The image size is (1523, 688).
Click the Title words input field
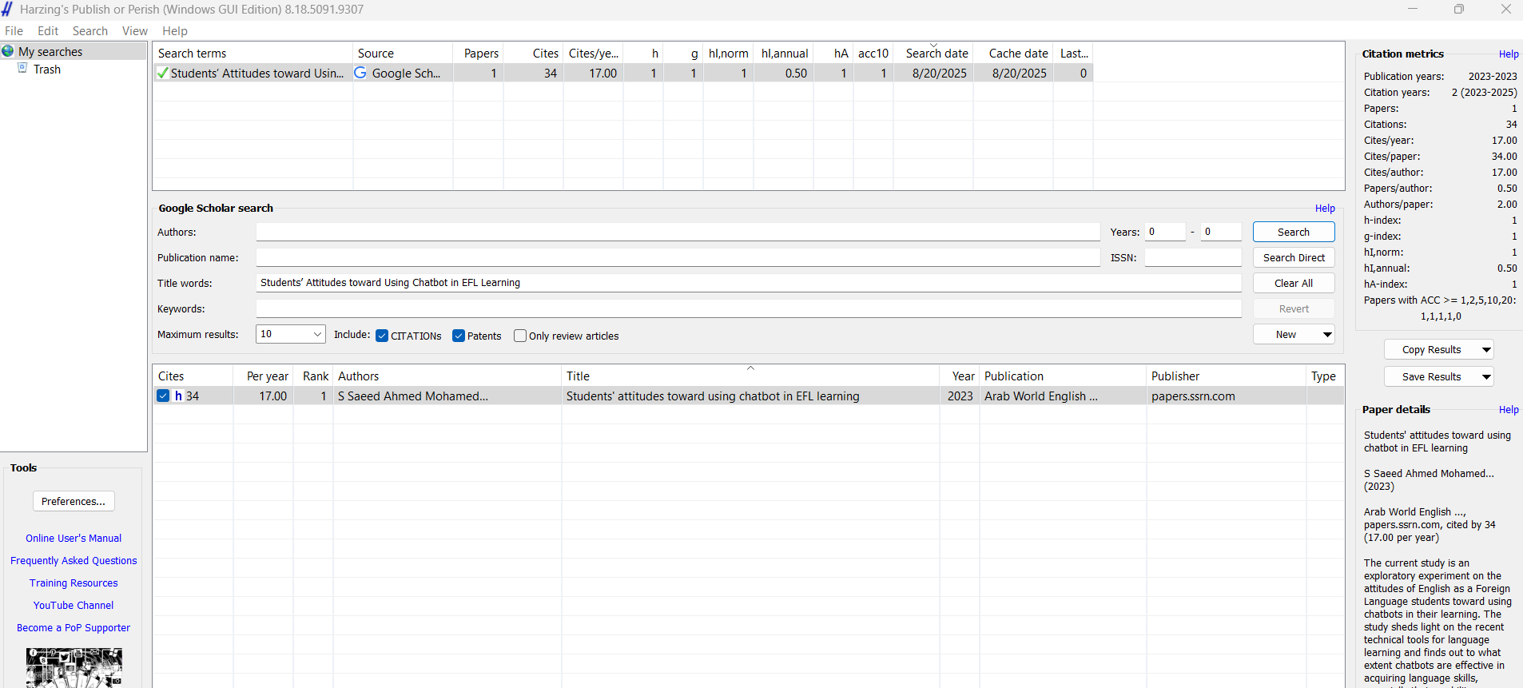coord(748,283)
